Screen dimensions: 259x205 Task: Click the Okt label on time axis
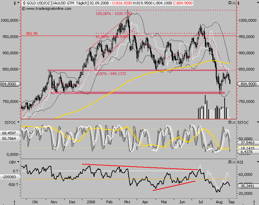[35, 202]
